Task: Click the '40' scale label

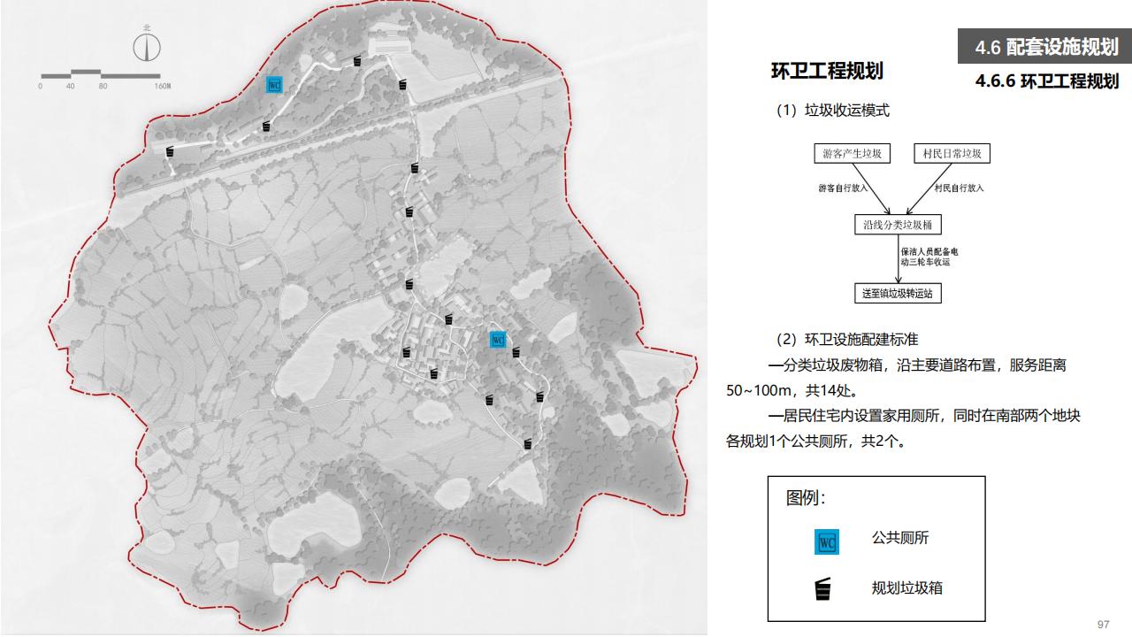Action: pos(70,87)
